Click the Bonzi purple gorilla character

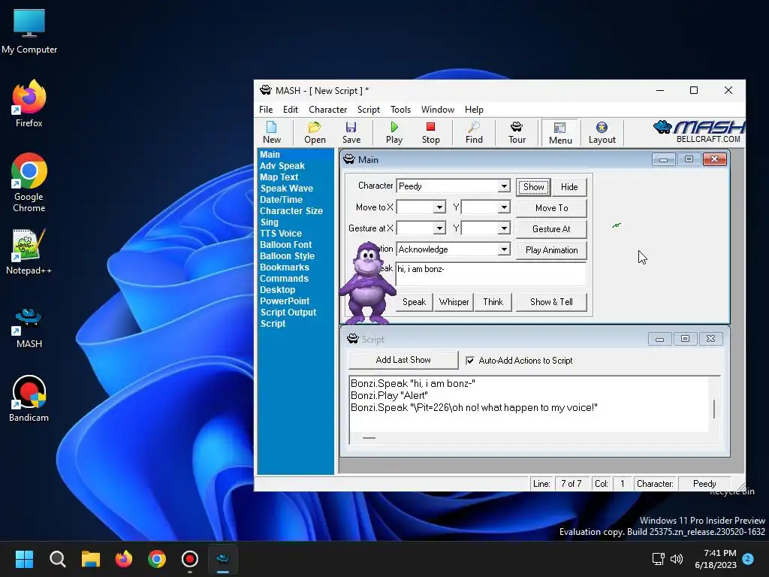(x=367, y=282)
